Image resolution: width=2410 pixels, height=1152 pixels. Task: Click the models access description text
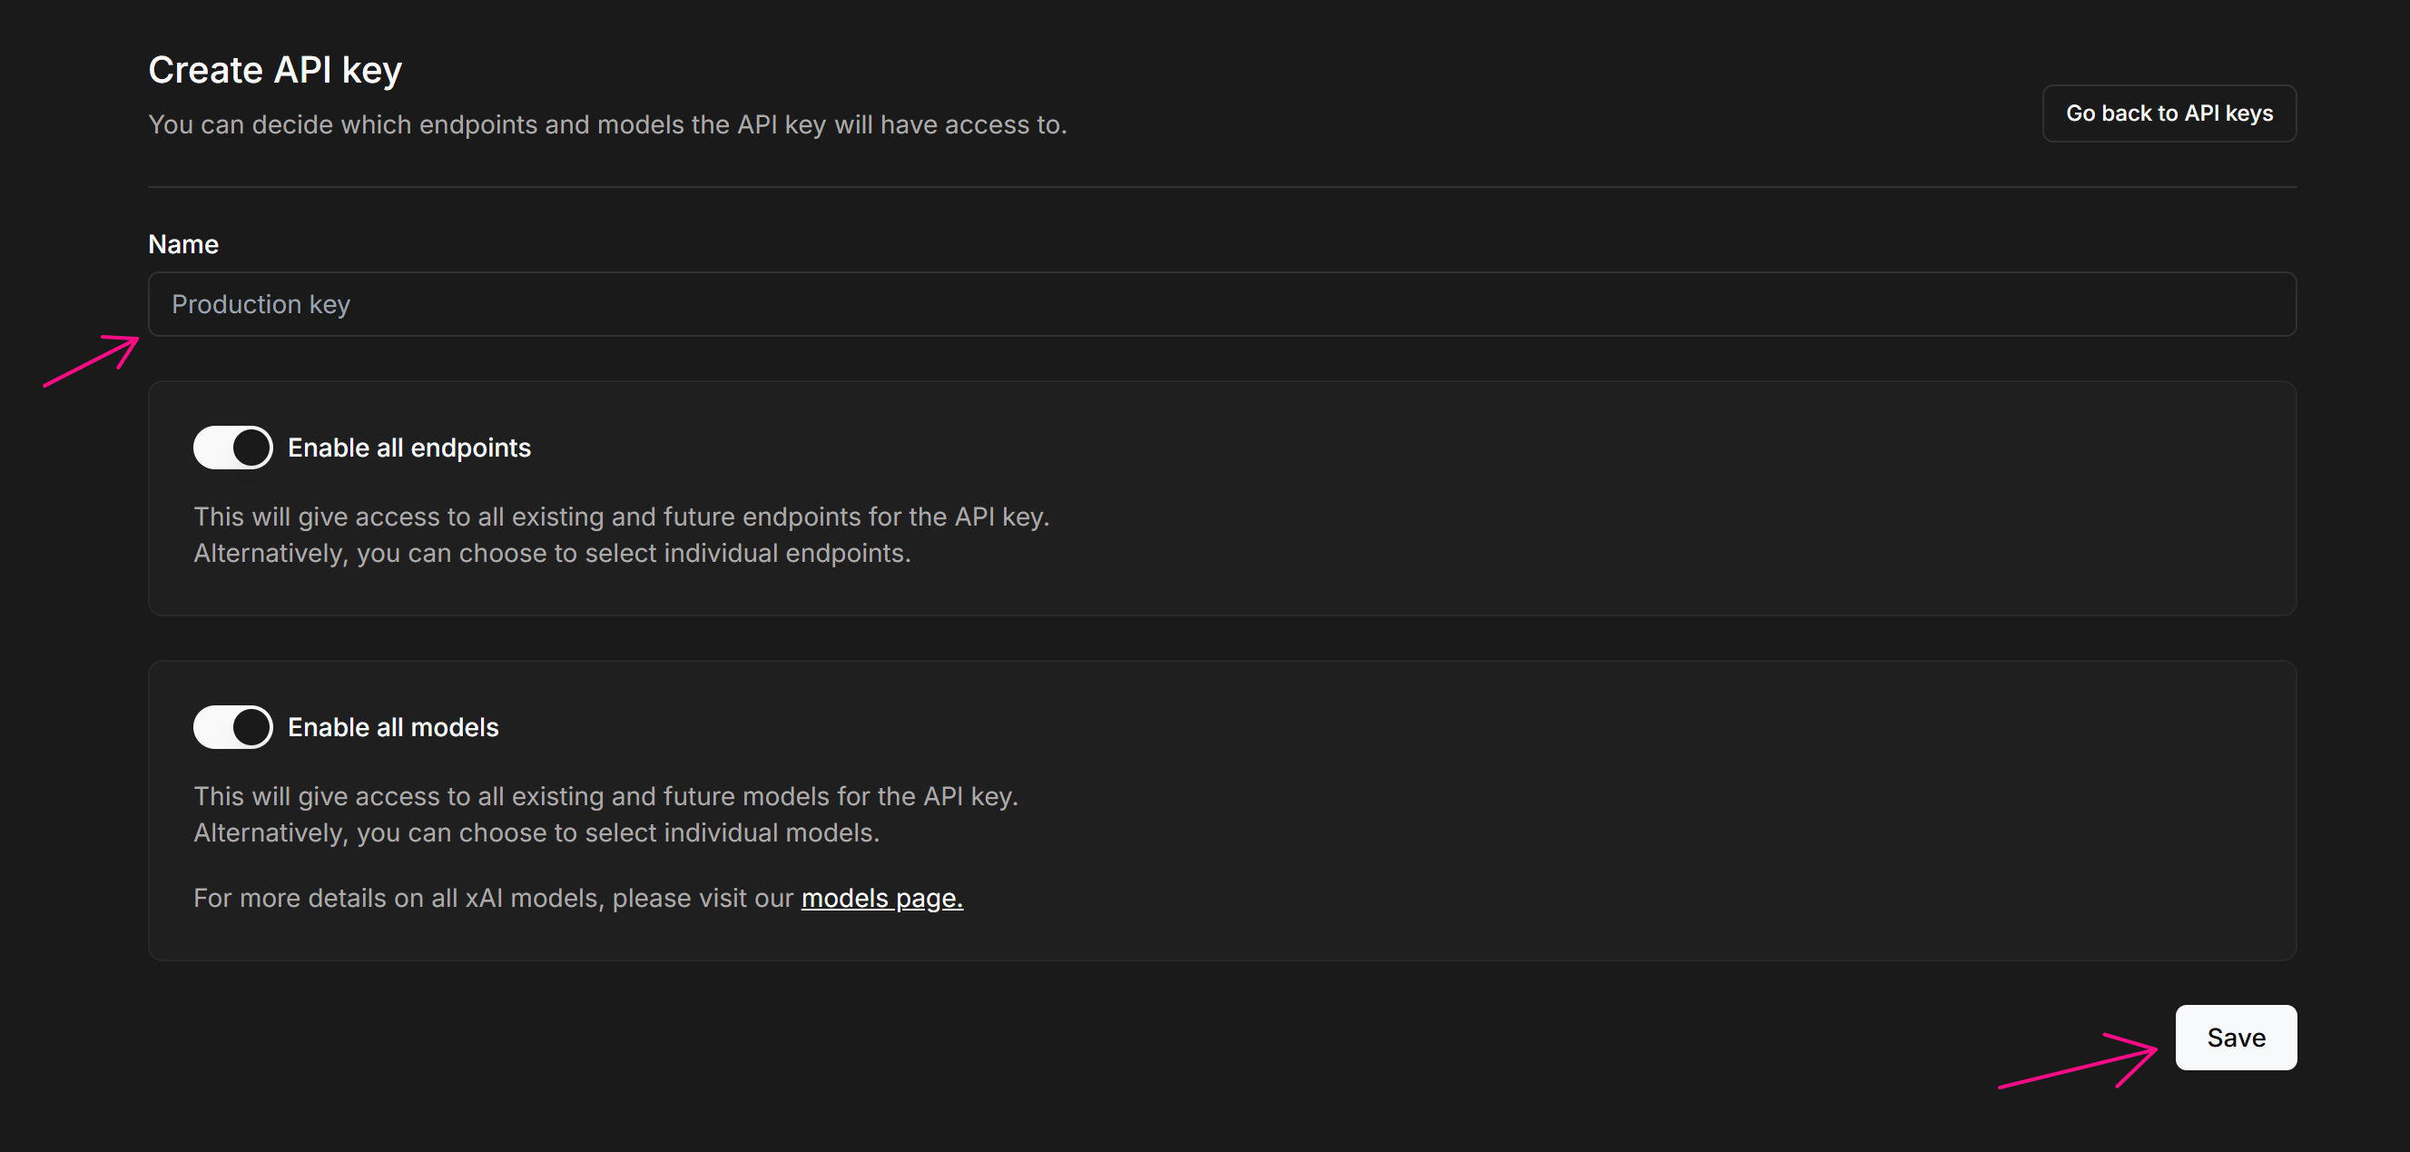[605, 796]
